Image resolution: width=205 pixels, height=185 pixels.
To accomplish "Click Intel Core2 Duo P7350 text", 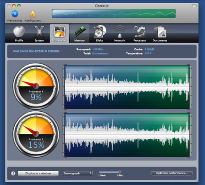I will pos(36,51).
